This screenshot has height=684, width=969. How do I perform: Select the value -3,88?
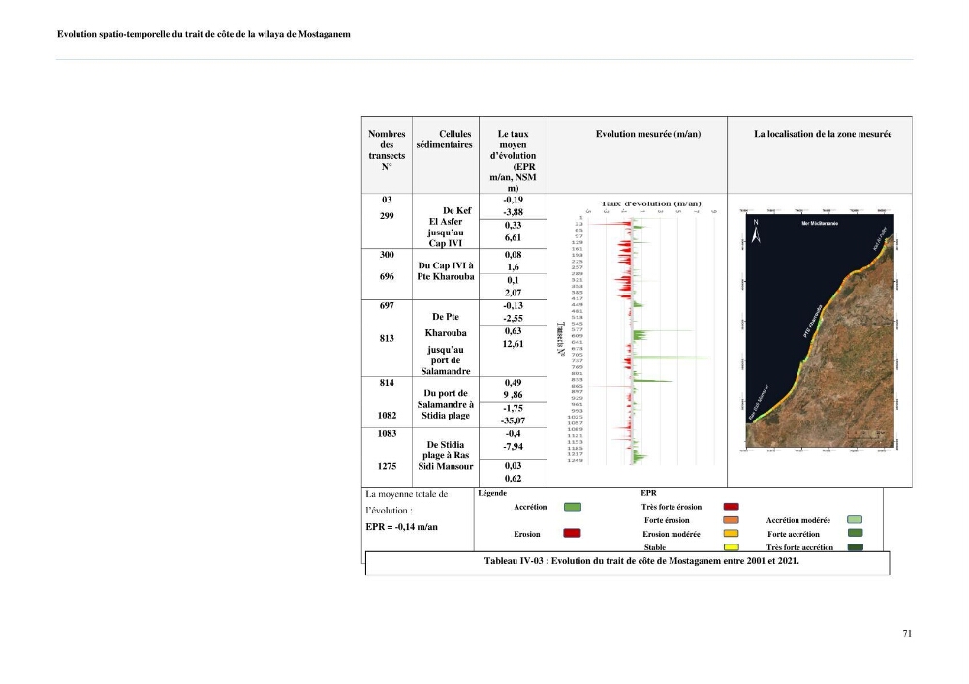513,212
